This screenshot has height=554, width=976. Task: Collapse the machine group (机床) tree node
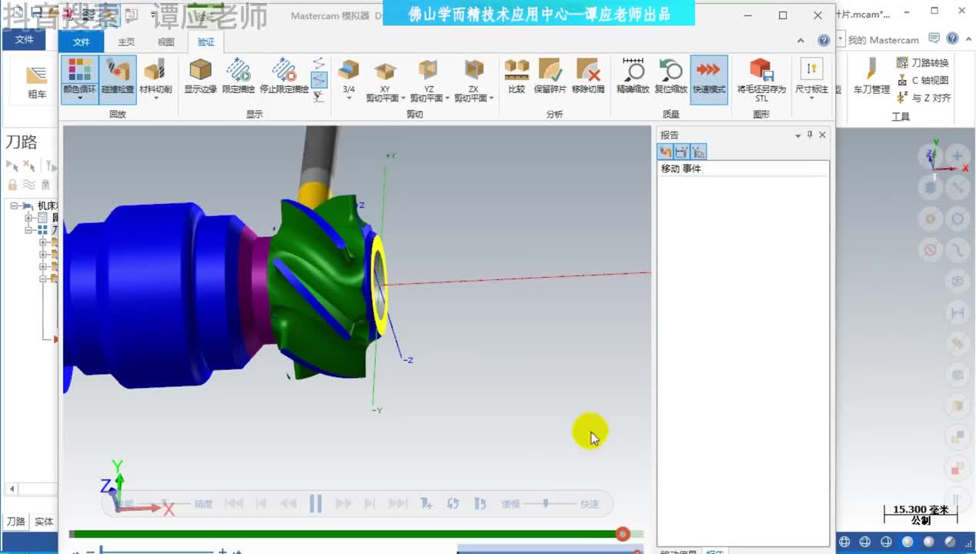14,205
